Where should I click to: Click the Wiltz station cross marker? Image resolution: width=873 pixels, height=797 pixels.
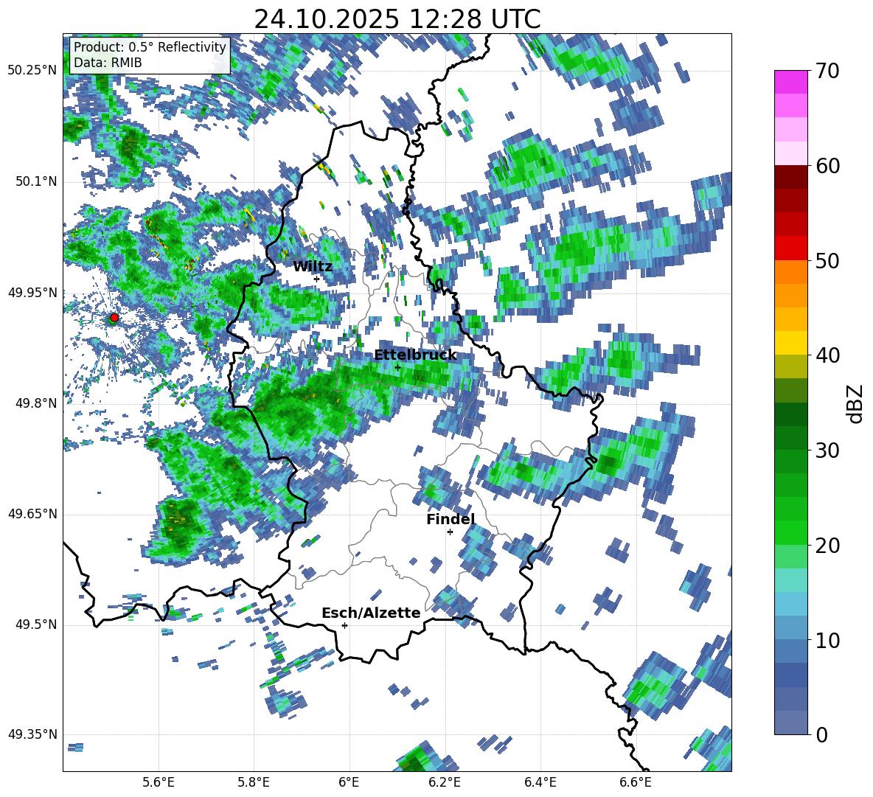[x=316, y=279]
